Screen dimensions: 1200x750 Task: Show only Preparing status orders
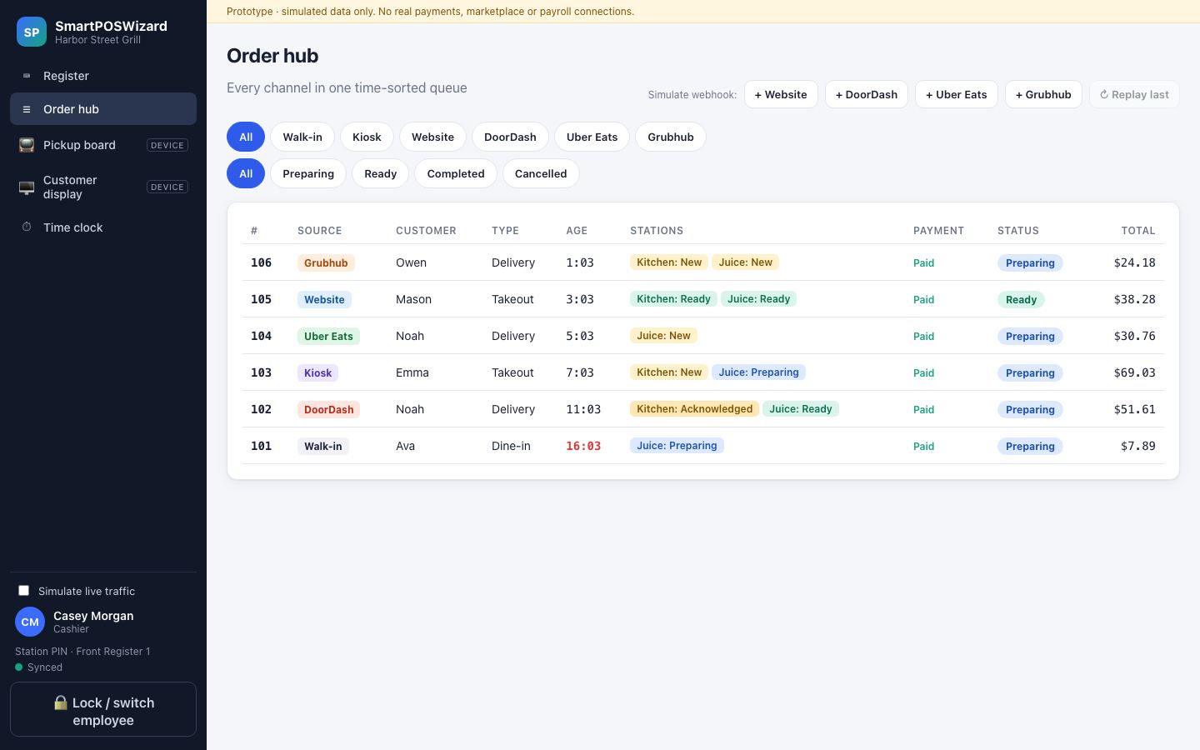(x=308, y=173)
